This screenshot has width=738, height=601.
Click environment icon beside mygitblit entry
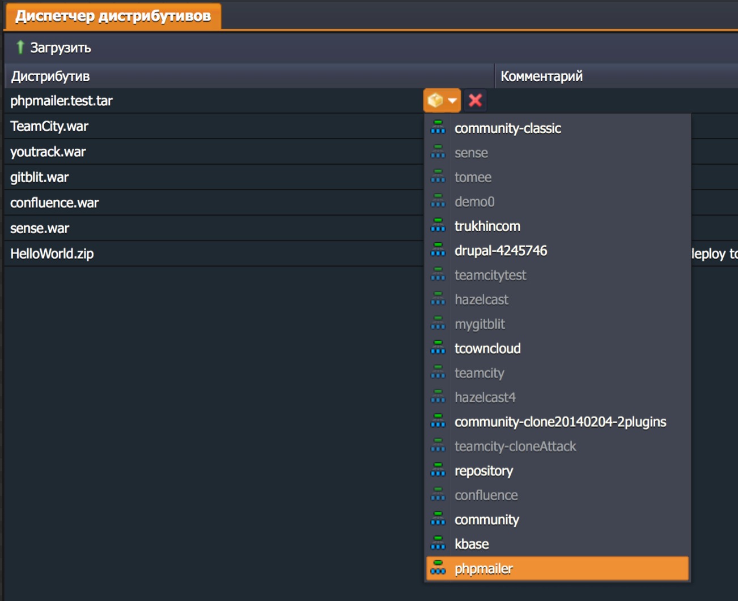[x=438, y=323]
